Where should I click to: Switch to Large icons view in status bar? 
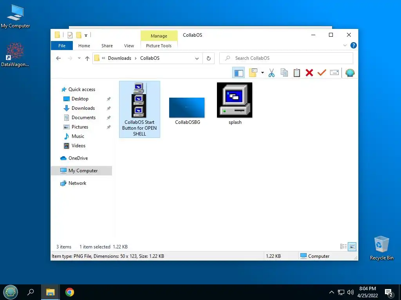click(352, 246)
